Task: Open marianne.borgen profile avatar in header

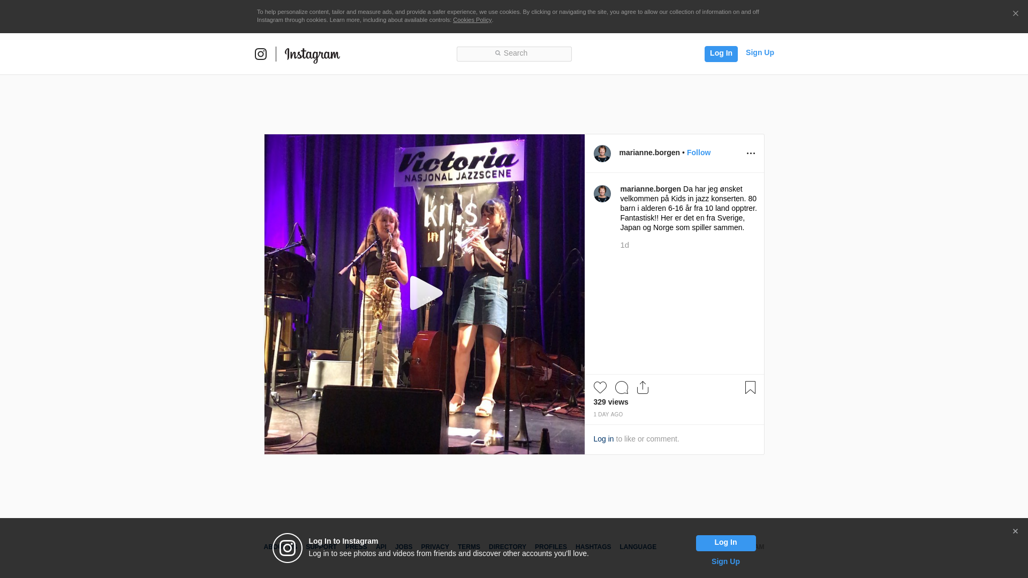Action: pos(602,154)
